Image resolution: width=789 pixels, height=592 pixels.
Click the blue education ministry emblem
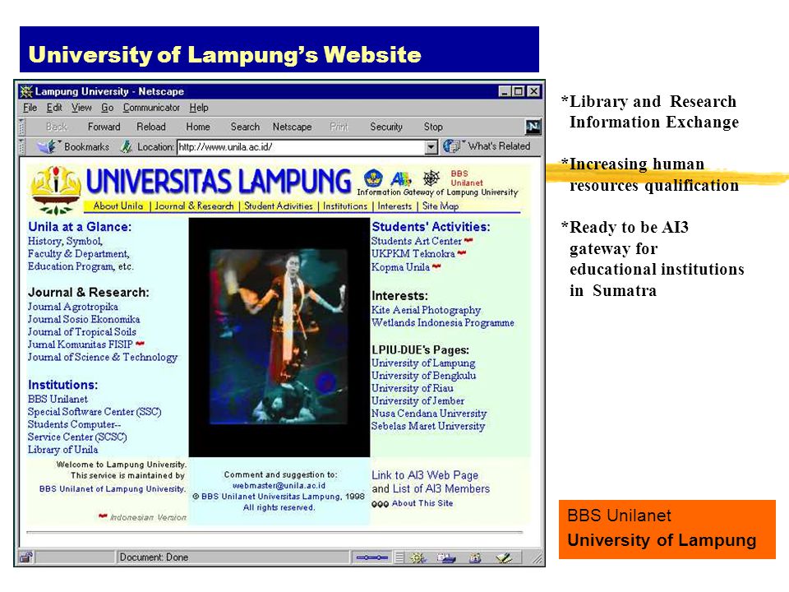click(x=373, y=178)
